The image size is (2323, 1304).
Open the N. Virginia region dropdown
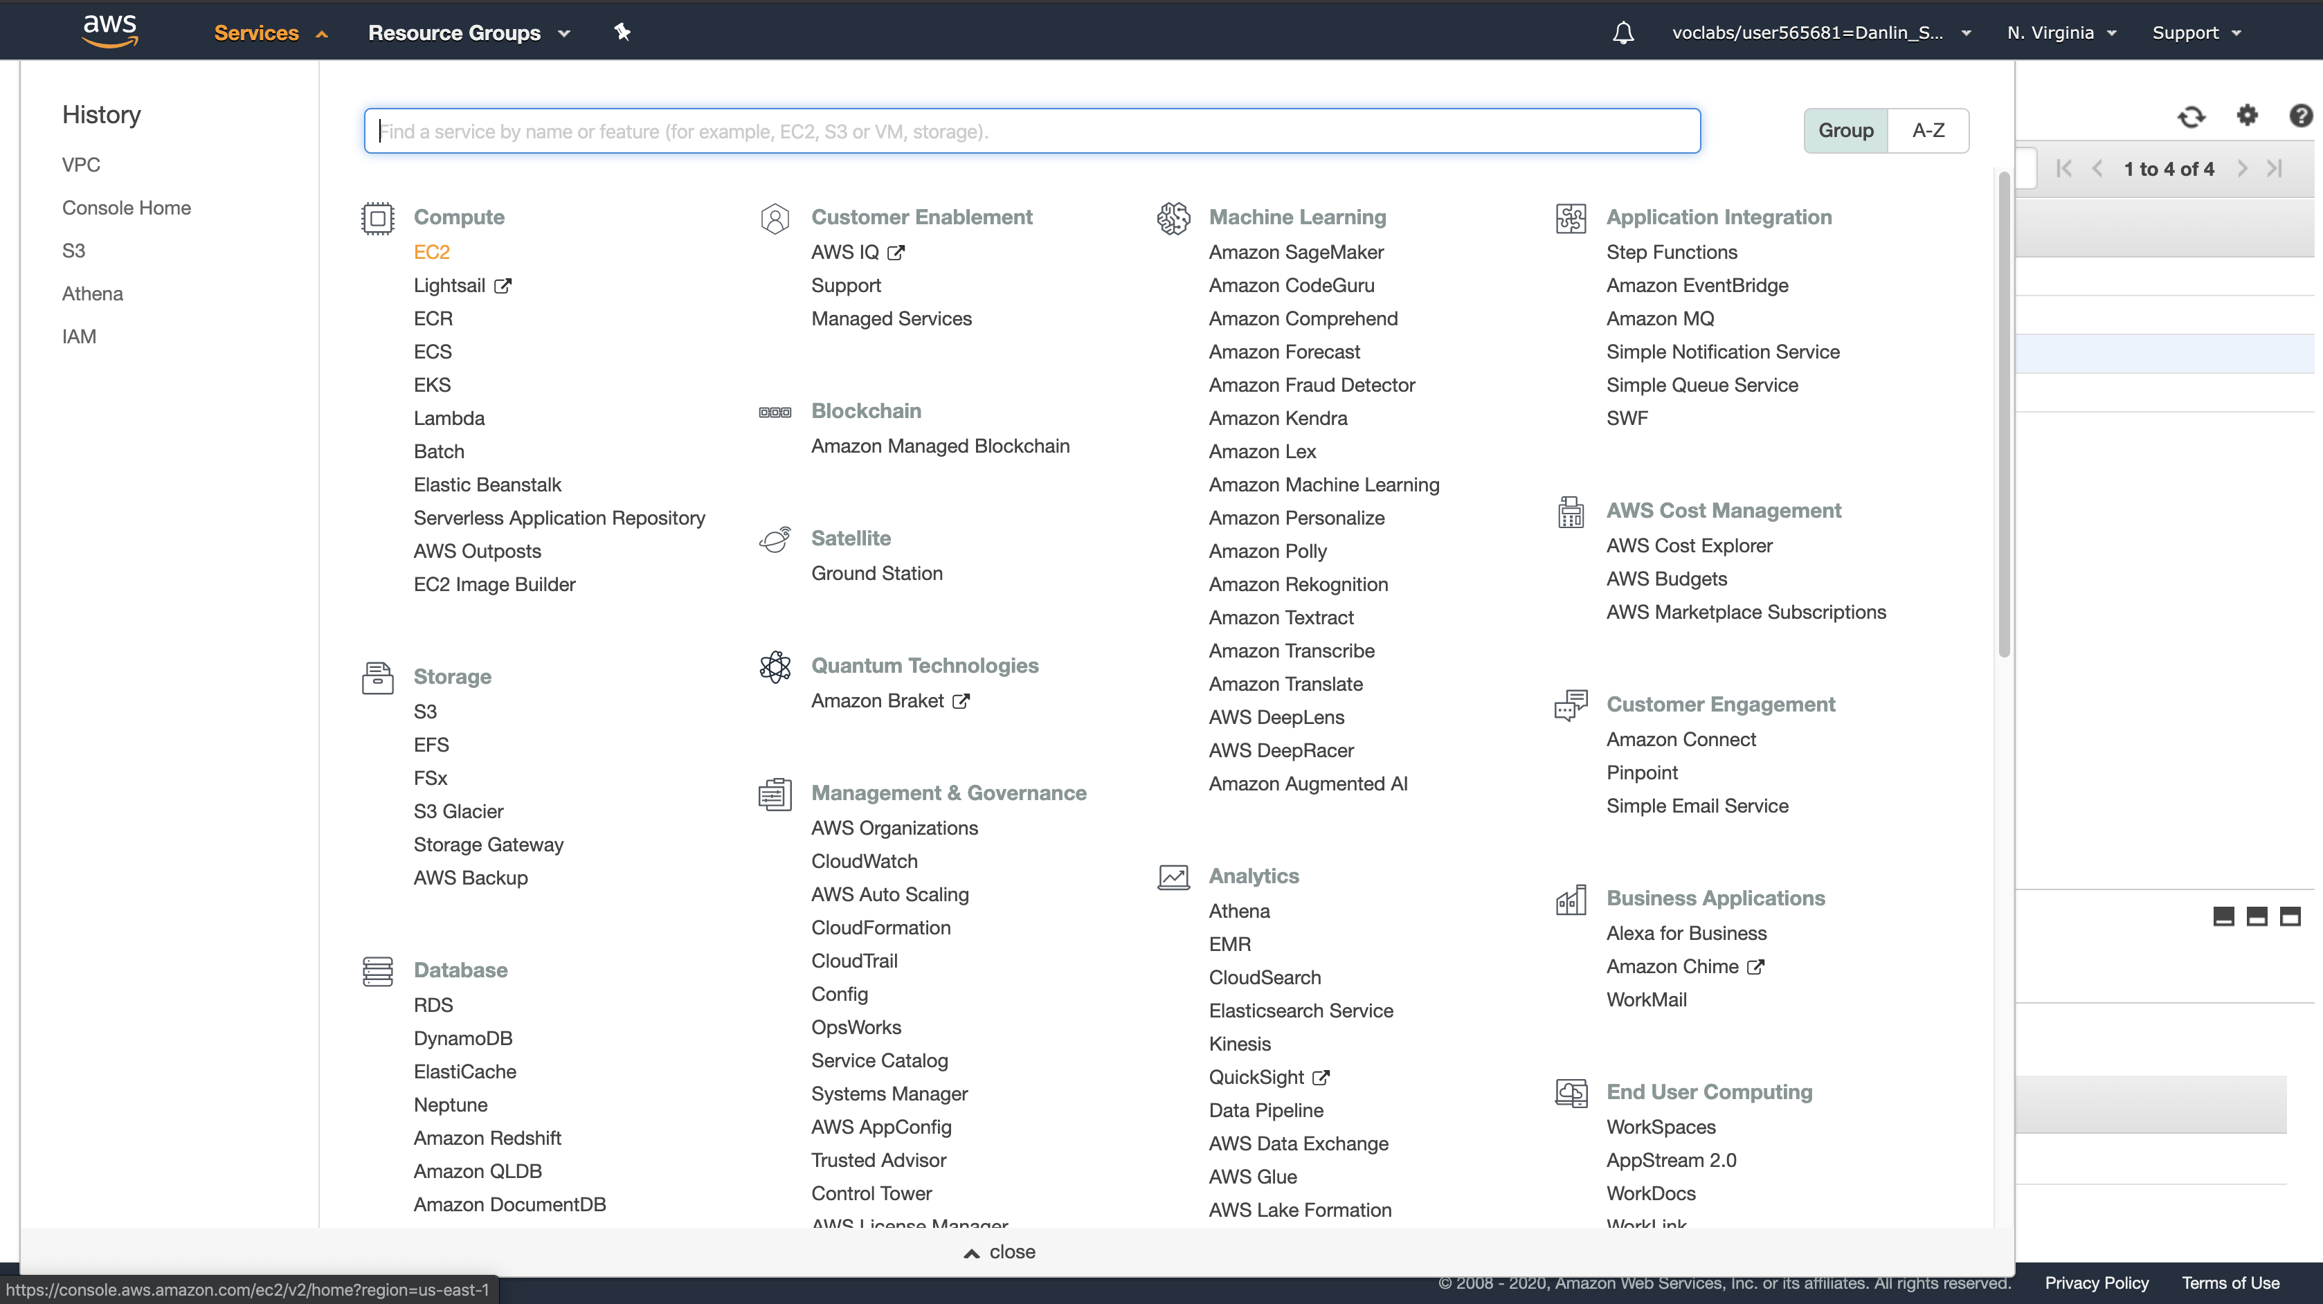pos(2061,33)
